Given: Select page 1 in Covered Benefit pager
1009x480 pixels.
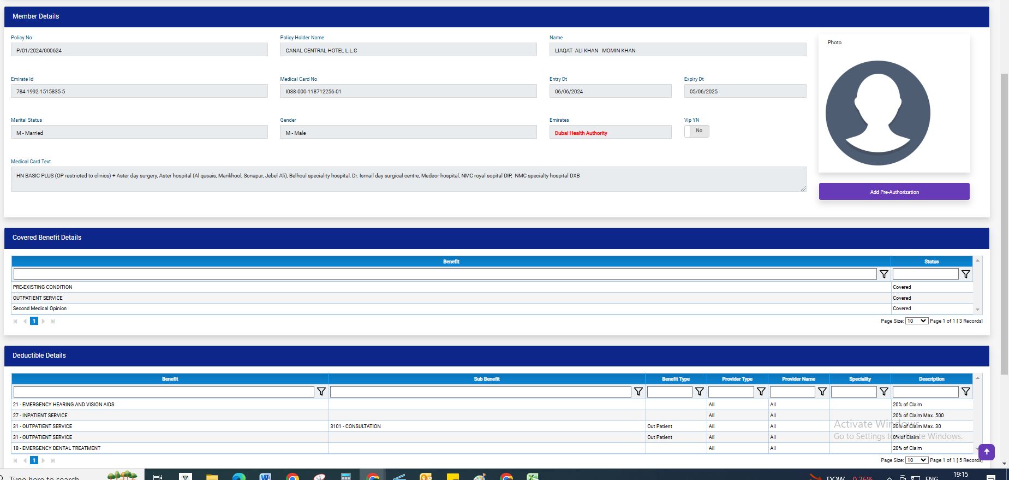Looking at the screenshot, I should (x=34, y=321).
